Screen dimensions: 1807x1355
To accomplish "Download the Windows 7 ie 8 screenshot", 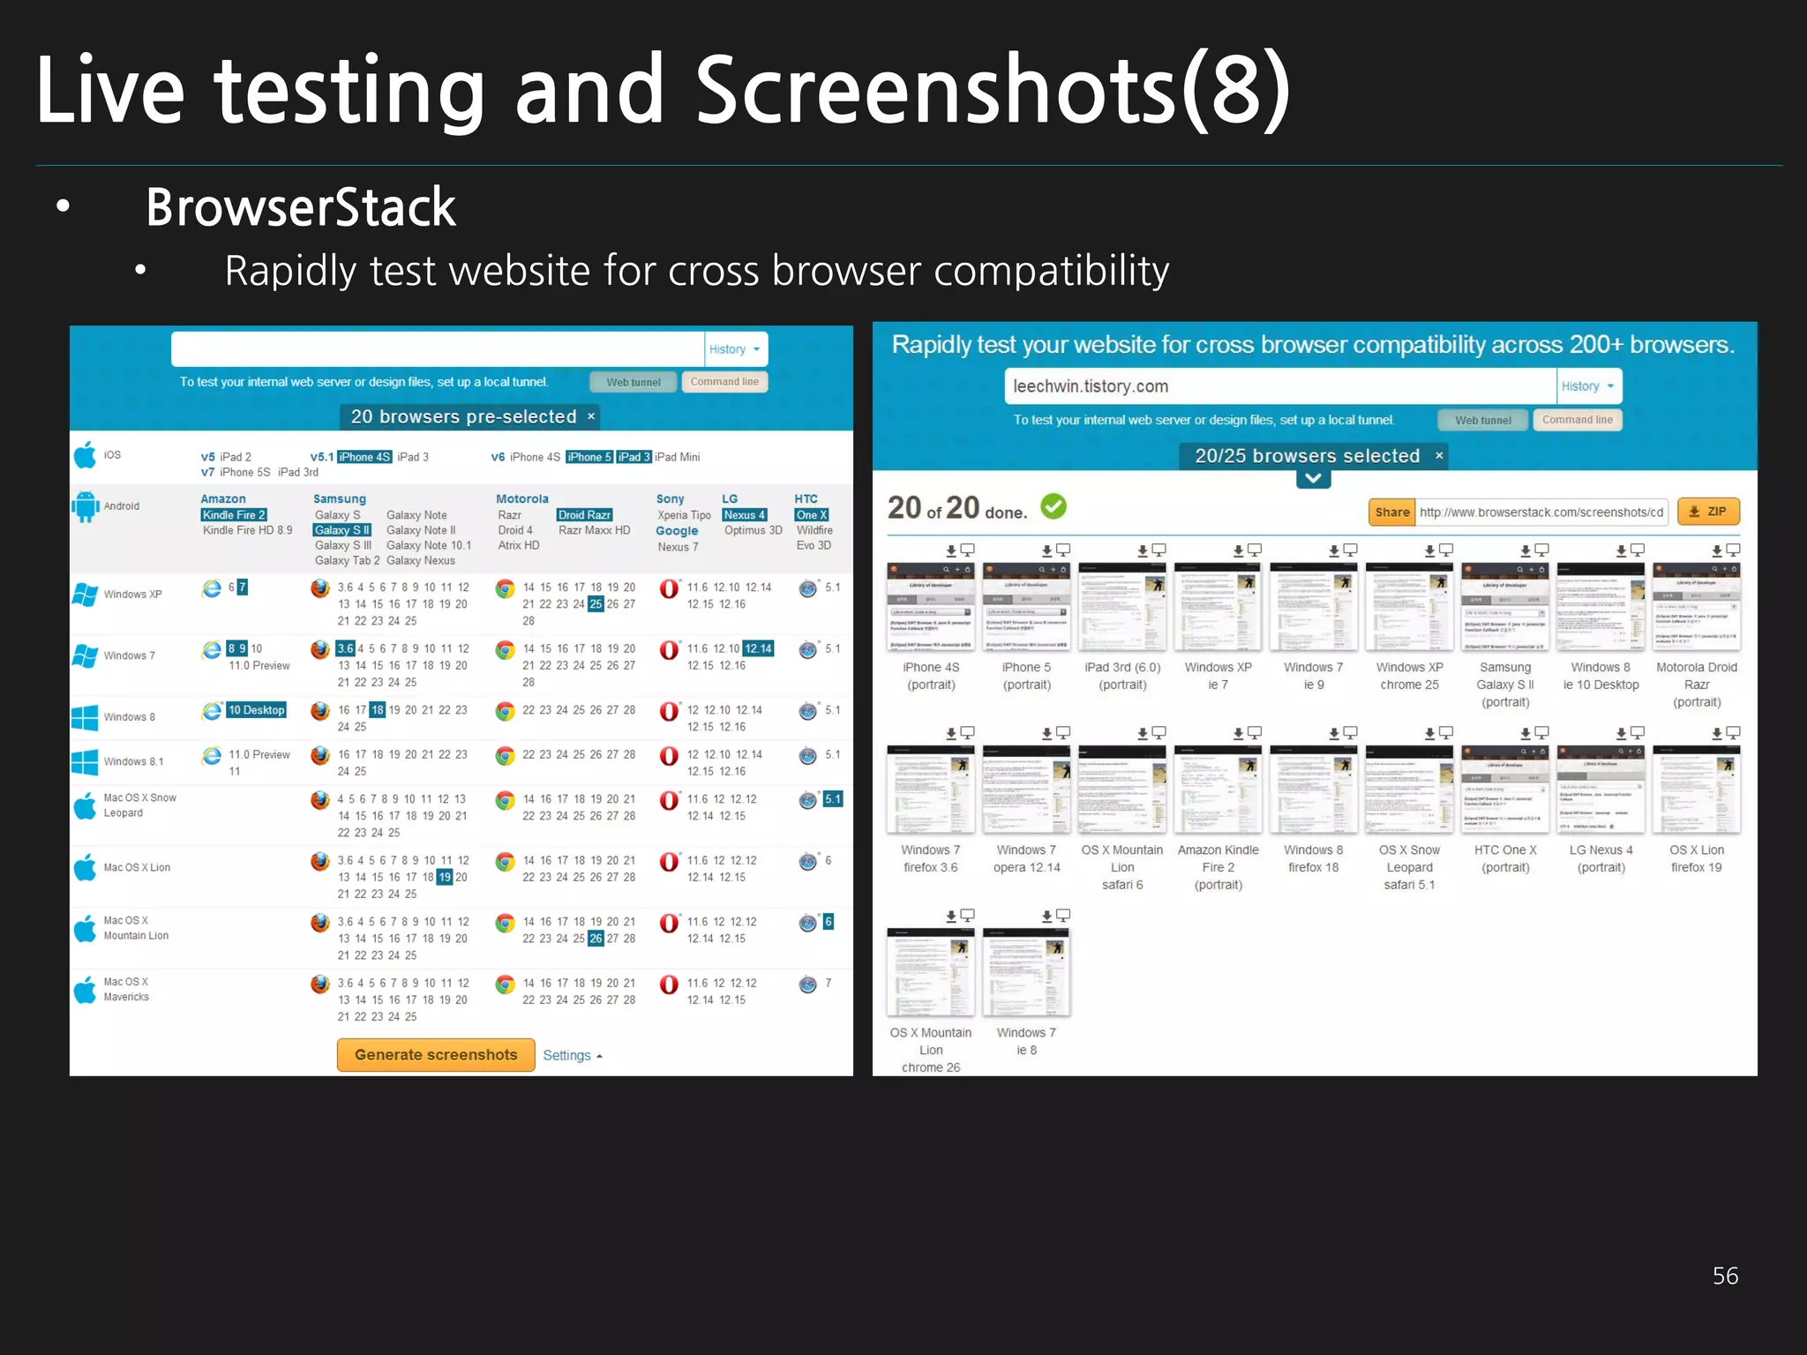I will pyautogui.click(x=1046, y=917).
